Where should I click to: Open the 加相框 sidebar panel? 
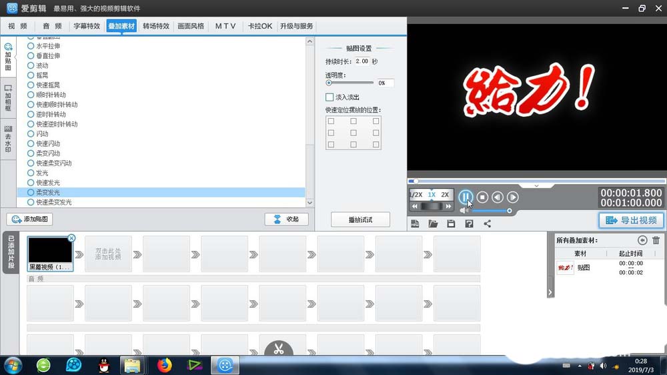tap(8, 97)
